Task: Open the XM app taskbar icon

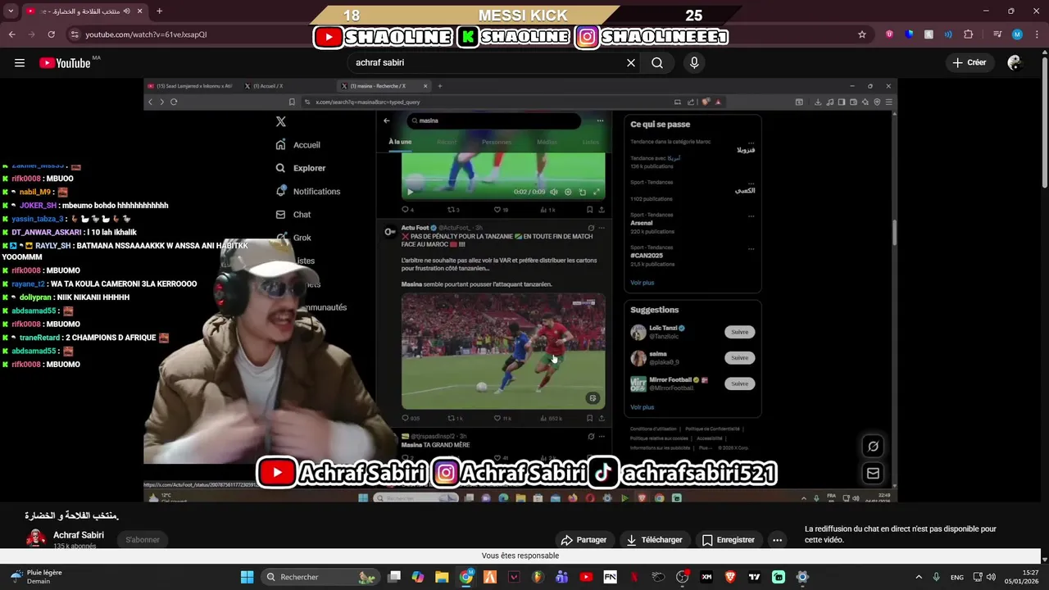Action: pos(706,577)
